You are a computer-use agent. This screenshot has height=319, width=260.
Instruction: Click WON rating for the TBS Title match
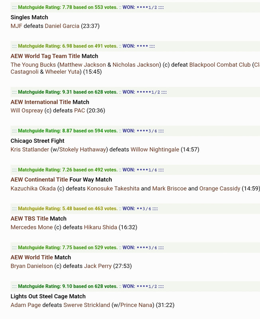(137, 209)
